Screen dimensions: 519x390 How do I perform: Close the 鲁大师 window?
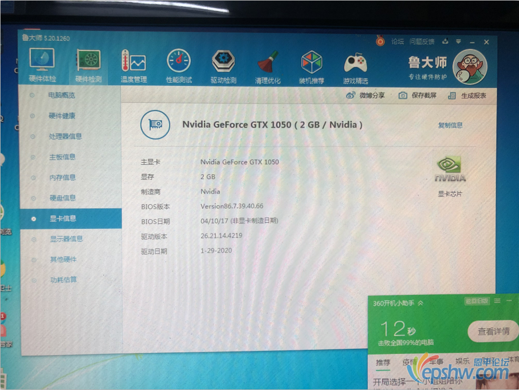pyautogui.click(x=486, y=42)
